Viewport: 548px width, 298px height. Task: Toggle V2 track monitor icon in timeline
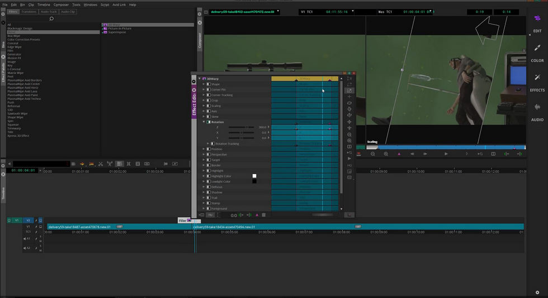(x=40, y=220)
